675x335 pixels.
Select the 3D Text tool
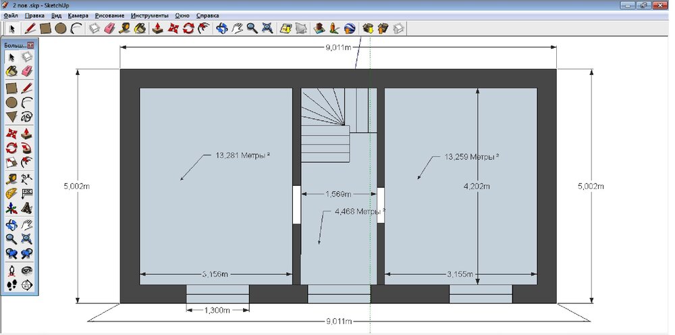pos(27,207)
